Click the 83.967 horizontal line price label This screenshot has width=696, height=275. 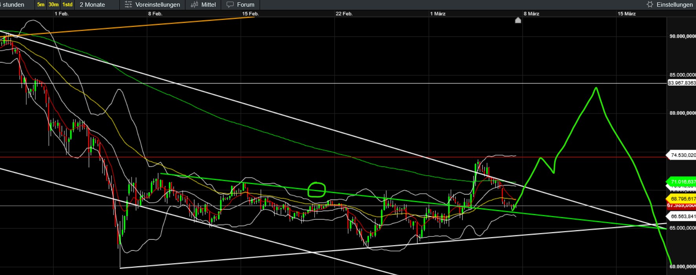(x=682, y=83)
